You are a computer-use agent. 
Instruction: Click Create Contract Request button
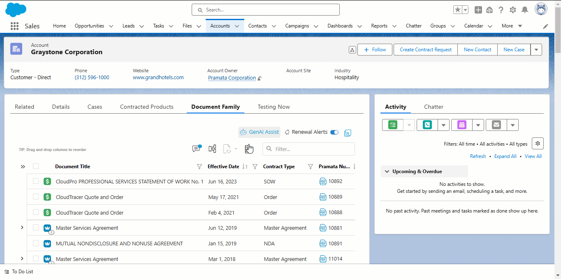pos(426,50)
